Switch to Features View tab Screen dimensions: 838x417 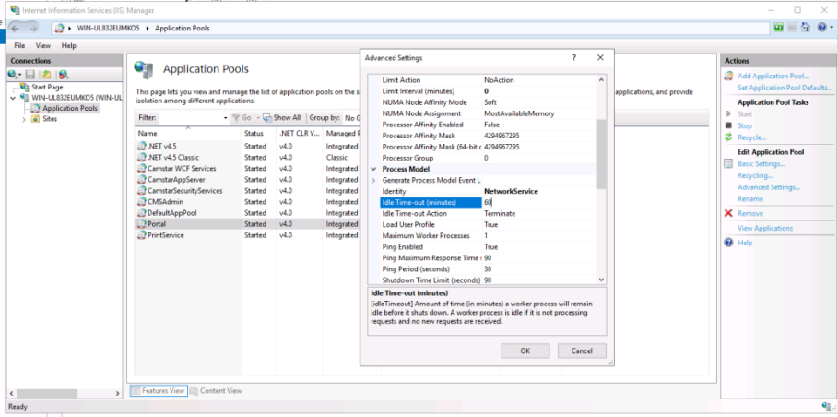pos(159,391)
